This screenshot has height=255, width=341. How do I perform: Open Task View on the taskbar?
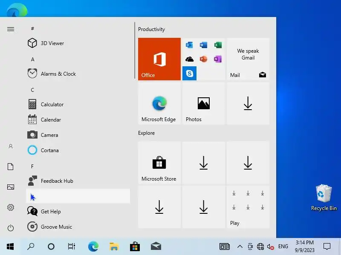click(x=72, y=246)
